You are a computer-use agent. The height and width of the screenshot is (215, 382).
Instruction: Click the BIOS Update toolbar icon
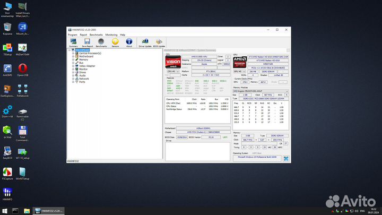click(x=159, y=42)
